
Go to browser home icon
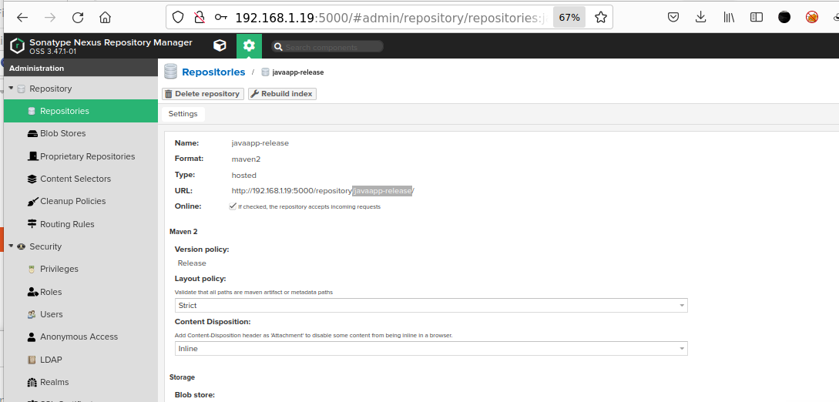pyautogui.click(x=106, y=17)
